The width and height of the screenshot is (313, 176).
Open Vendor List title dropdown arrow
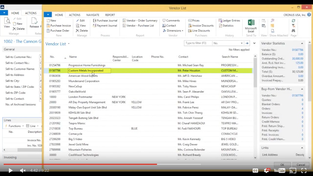tap(69, 44)
